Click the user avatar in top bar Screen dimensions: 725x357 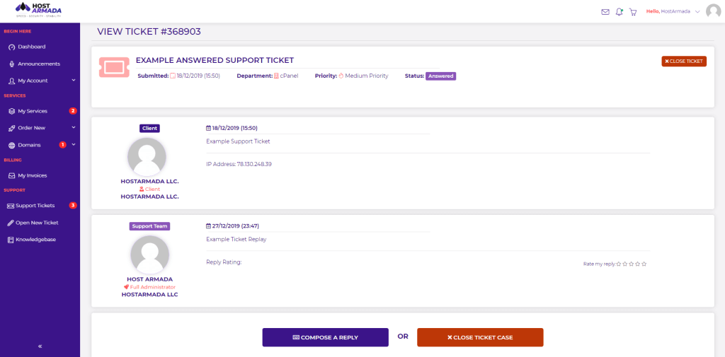pyautogui.click(x=714, y=11)
